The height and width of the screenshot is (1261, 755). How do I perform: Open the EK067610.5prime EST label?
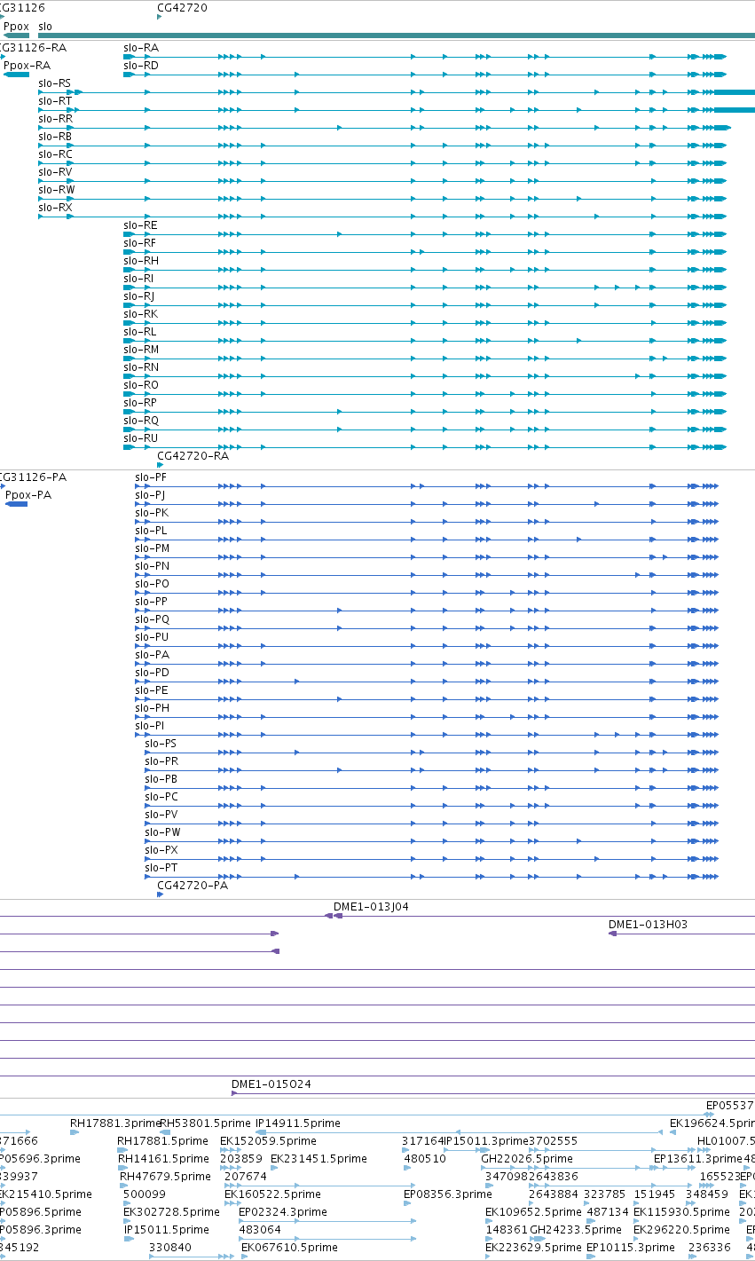click(x=289, y=1248)
